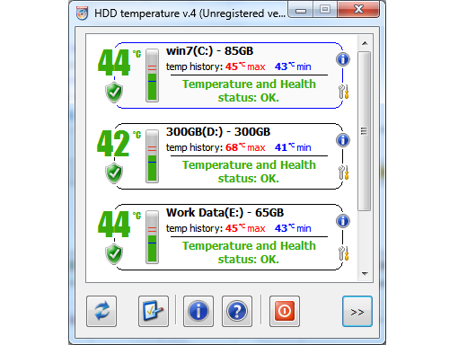Open the options checklist button
Screen dimensions: 467x345
click(x=154, y=311)
